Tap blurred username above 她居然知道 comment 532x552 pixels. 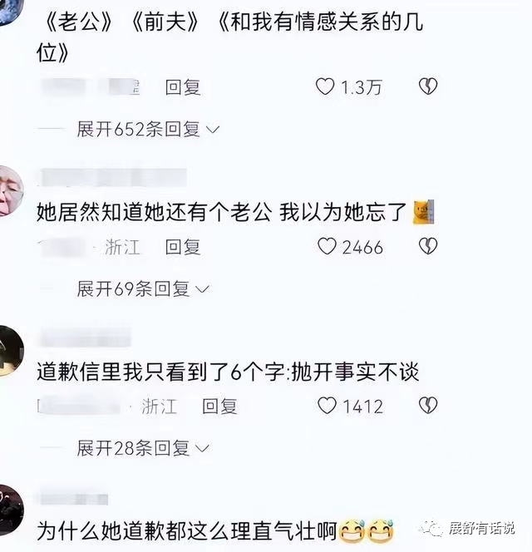tap(113, 177)
